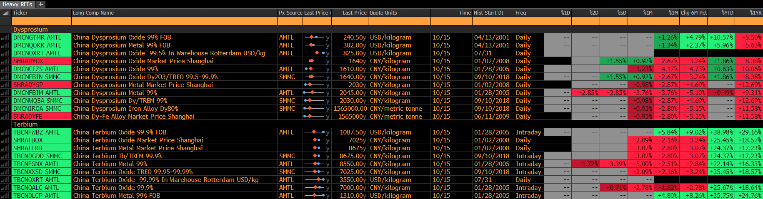
Task: Click the orange filter field under Ticker
Action: pyautogui.click(x=41, y=21)
